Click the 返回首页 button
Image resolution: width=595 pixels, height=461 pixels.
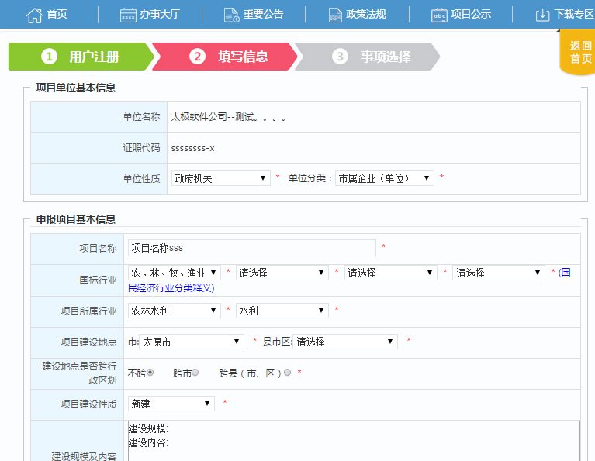coord(580,52)
